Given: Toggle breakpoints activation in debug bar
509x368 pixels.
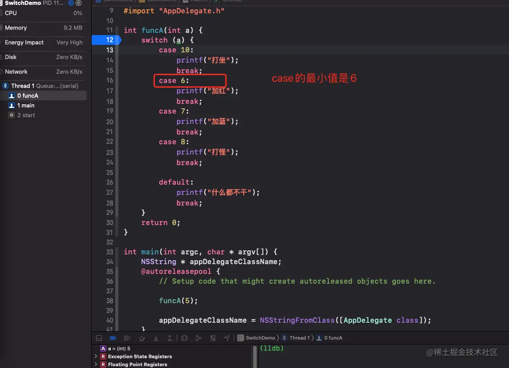Looking at the screenshot, I should coord(113,338).
